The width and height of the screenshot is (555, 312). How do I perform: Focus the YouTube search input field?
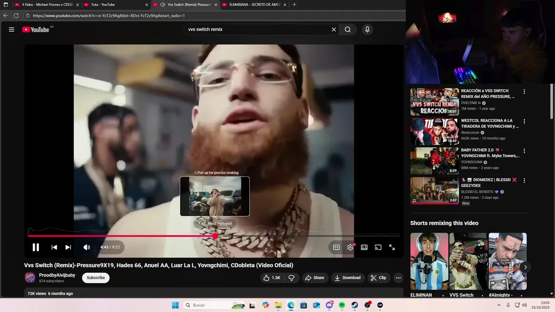[258, 29]
